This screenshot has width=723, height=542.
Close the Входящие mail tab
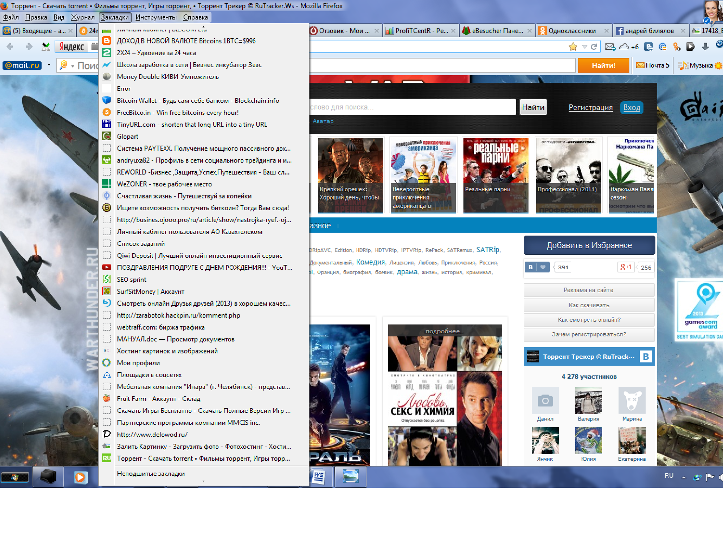[70, 31]
